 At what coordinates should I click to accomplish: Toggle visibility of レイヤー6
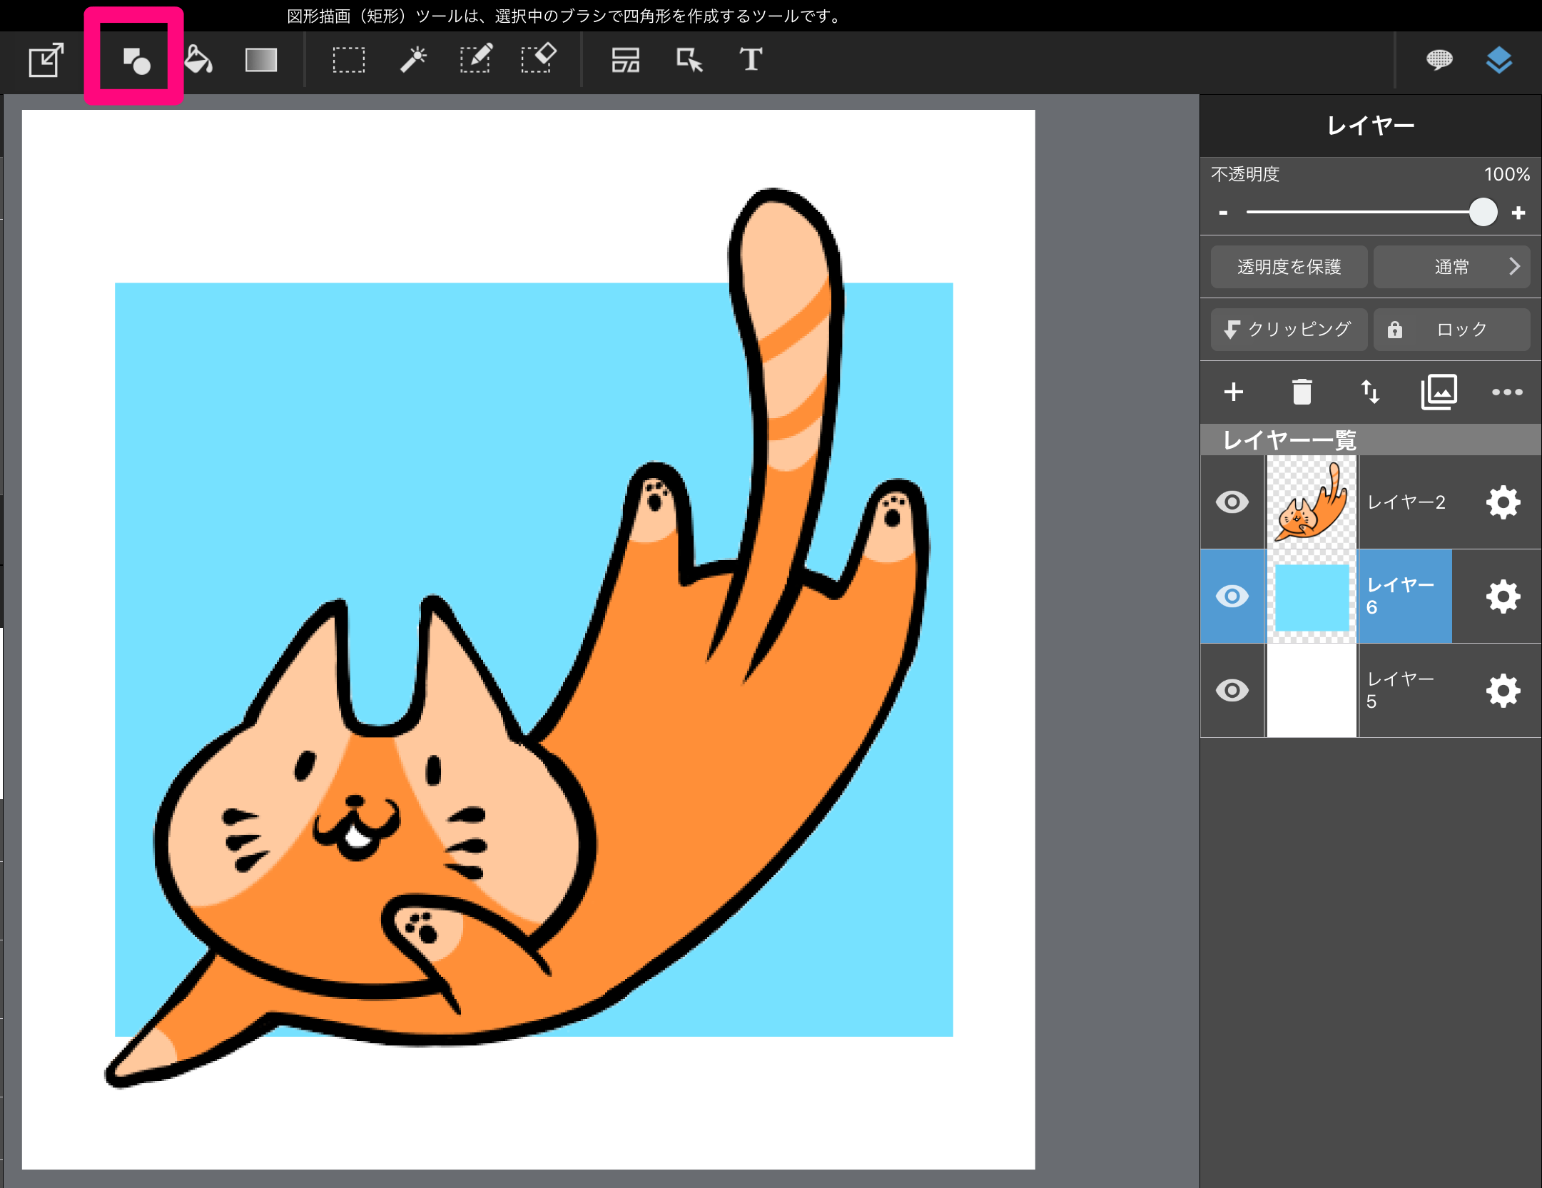click(x=1232, y=596)
